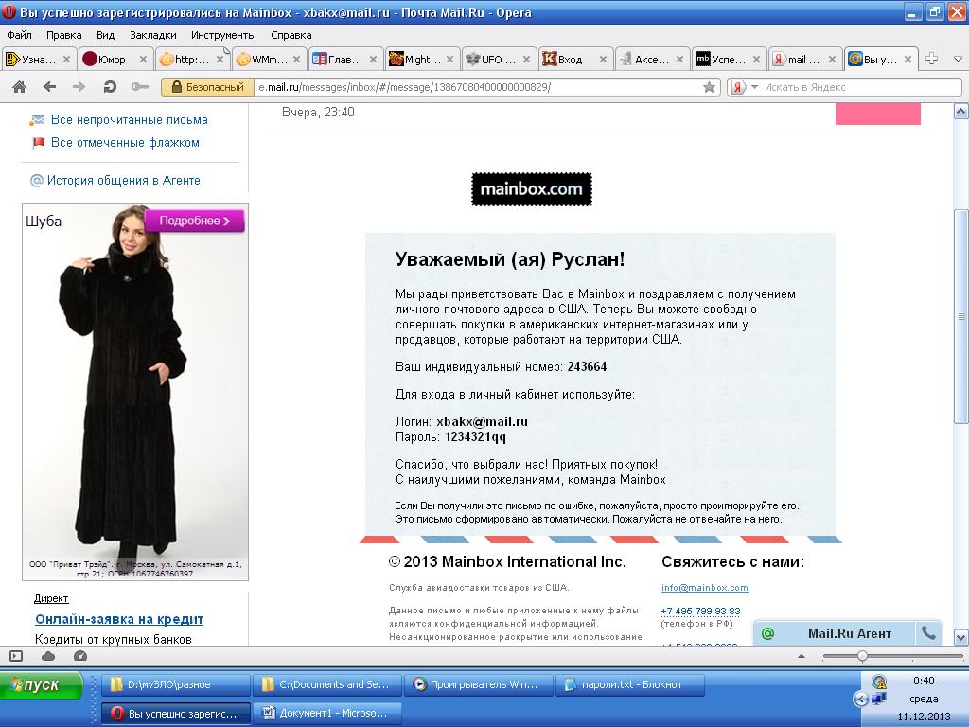Go back with the Back arrow
Image resolution: width=969 pixels, height=727 pixels.
pyautogui.click(x=49, y=87)
